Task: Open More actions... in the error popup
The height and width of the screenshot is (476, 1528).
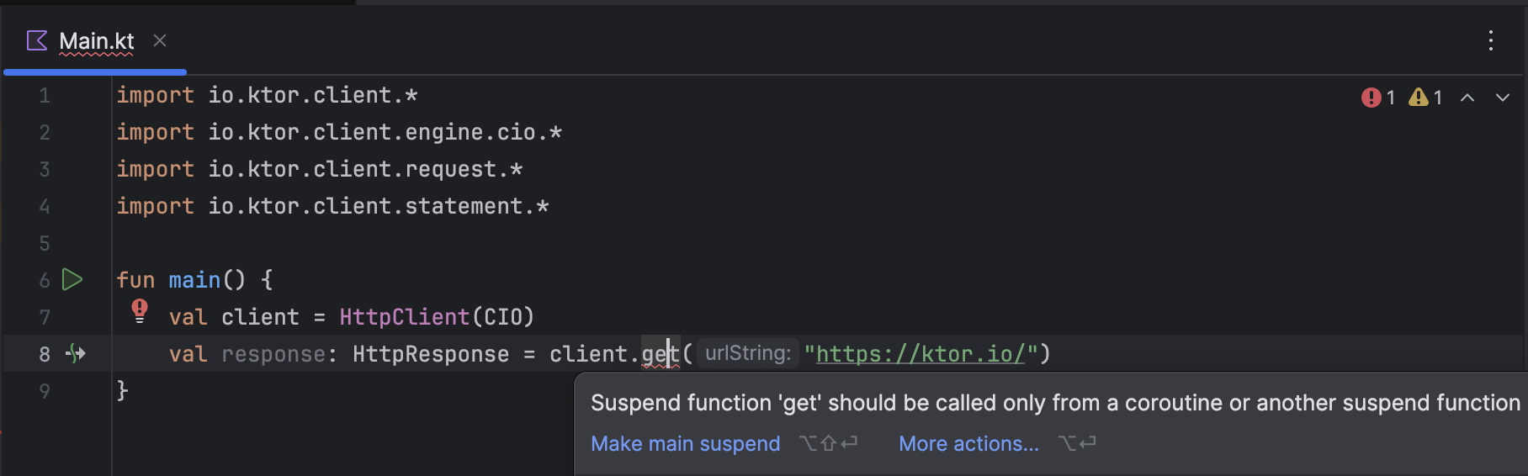Action: click(968, 443)
